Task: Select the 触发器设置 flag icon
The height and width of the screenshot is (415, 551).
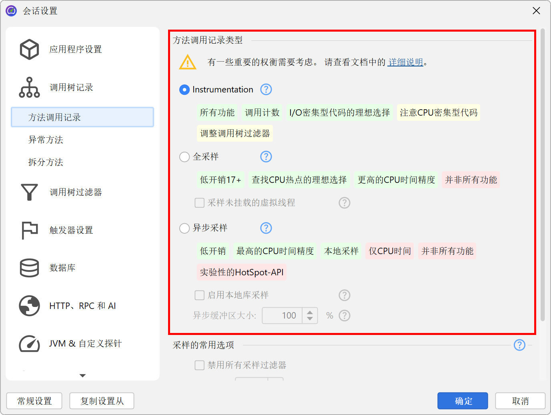Action: pos(29,230)
